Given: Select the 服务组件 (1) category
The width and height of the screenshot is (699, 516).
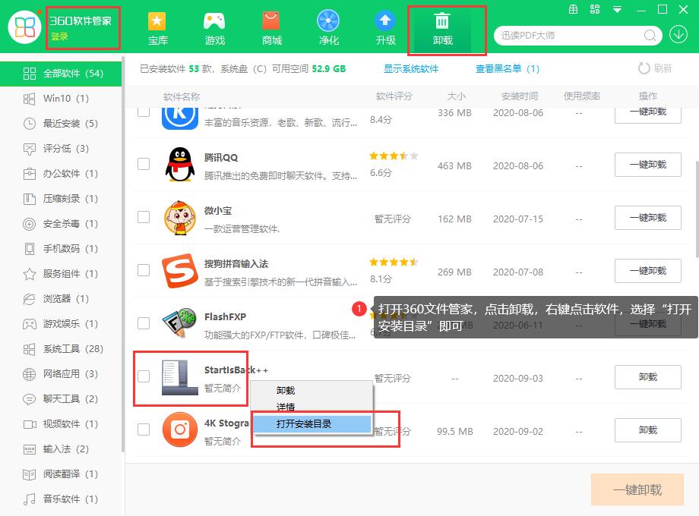Looking at the screenshot, I should tap(61, 274).
